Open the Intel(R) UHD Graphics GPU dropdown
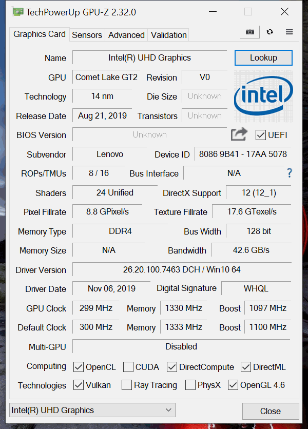308x429 pixels. tap(92, 410)
